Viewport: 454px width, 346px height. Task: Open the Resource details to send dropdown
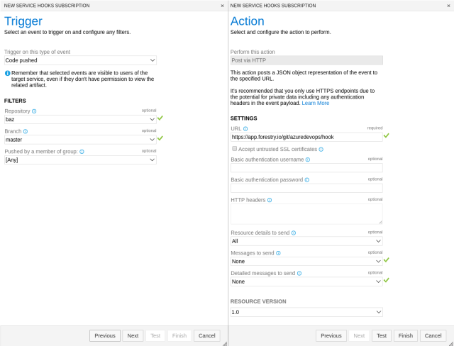tap(306, 241)
